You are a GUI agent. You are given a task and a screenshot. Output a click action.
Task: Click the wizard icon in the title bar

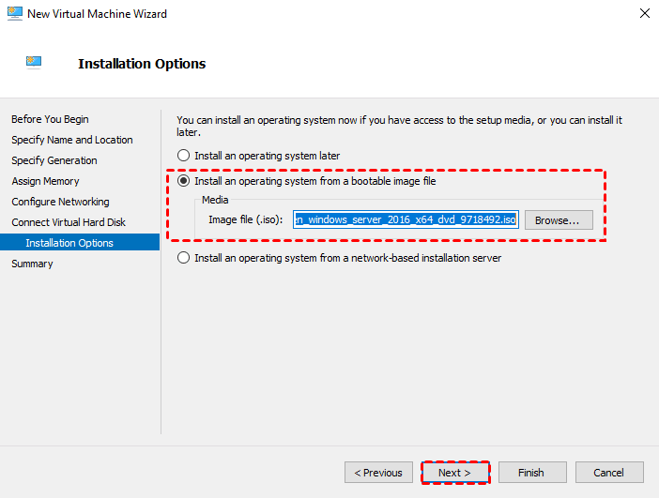pos(13,13)
